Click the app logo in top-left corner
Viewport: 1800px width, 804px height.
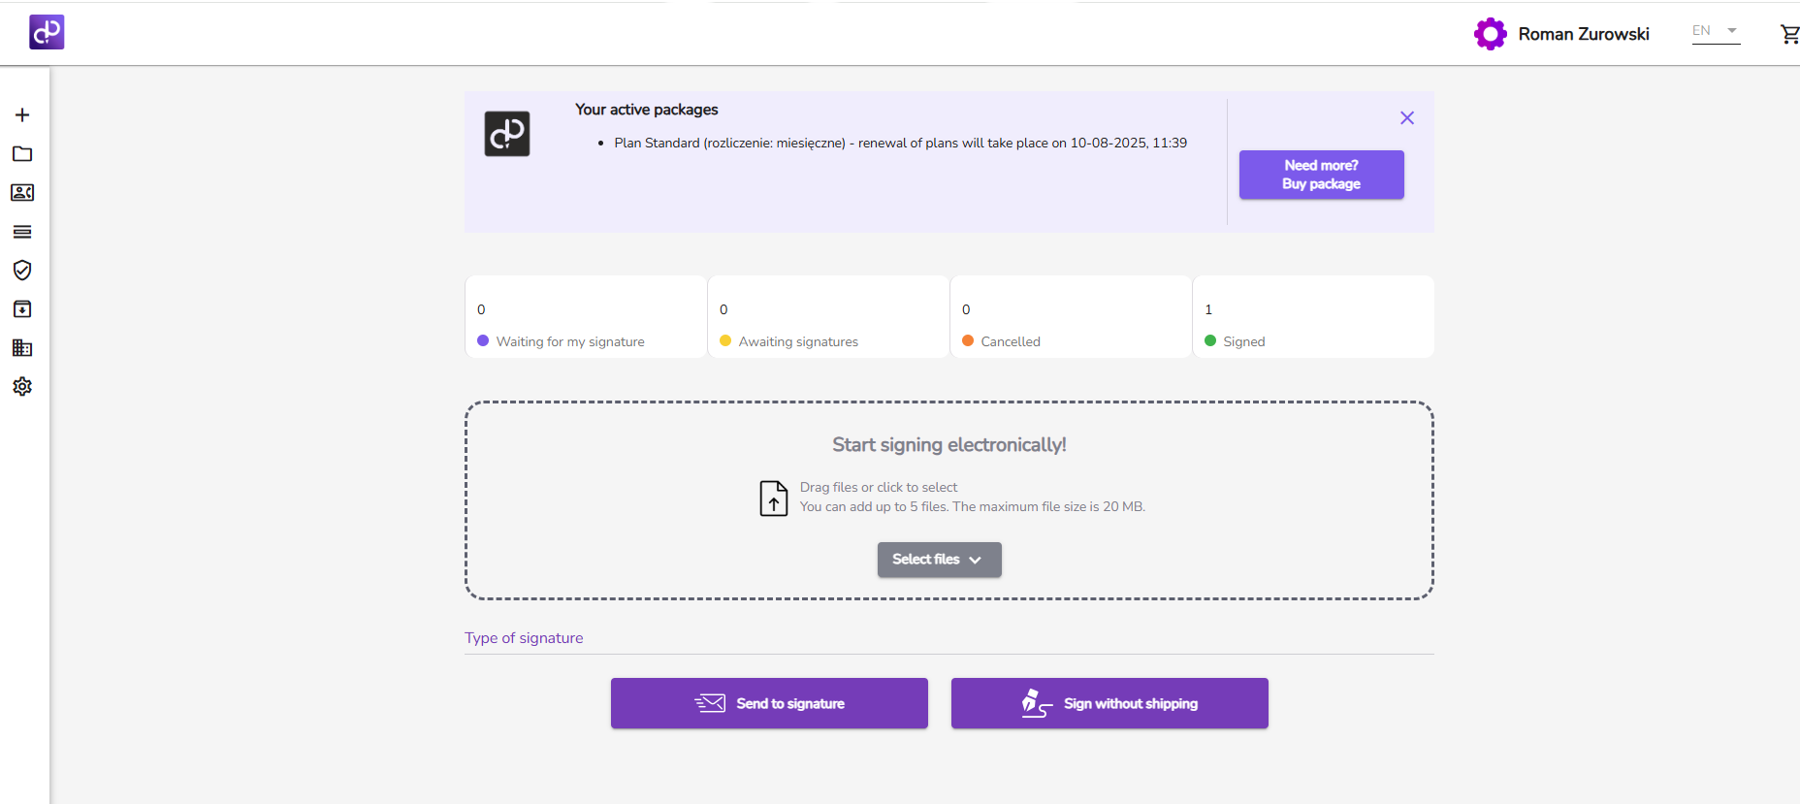pos(47,32)
